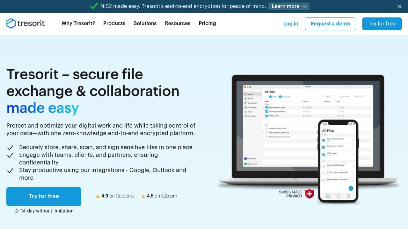Open the Learn more banner link
This screenshot has width=408, height=229.
(x=289, y=6)
